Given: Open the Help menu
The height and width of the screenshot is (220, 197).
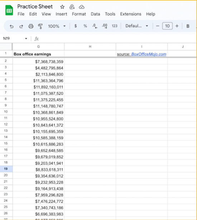Looking at the screenshot, I should click(150, 14).
